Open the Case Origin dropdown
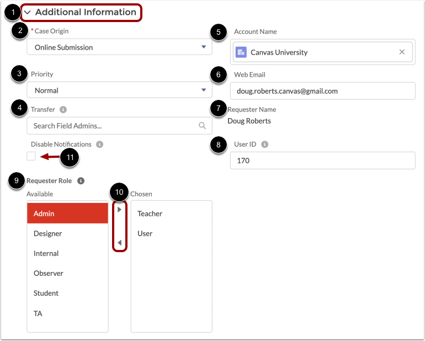The height and width of the screenshot is (341, 425). point(119,47)
